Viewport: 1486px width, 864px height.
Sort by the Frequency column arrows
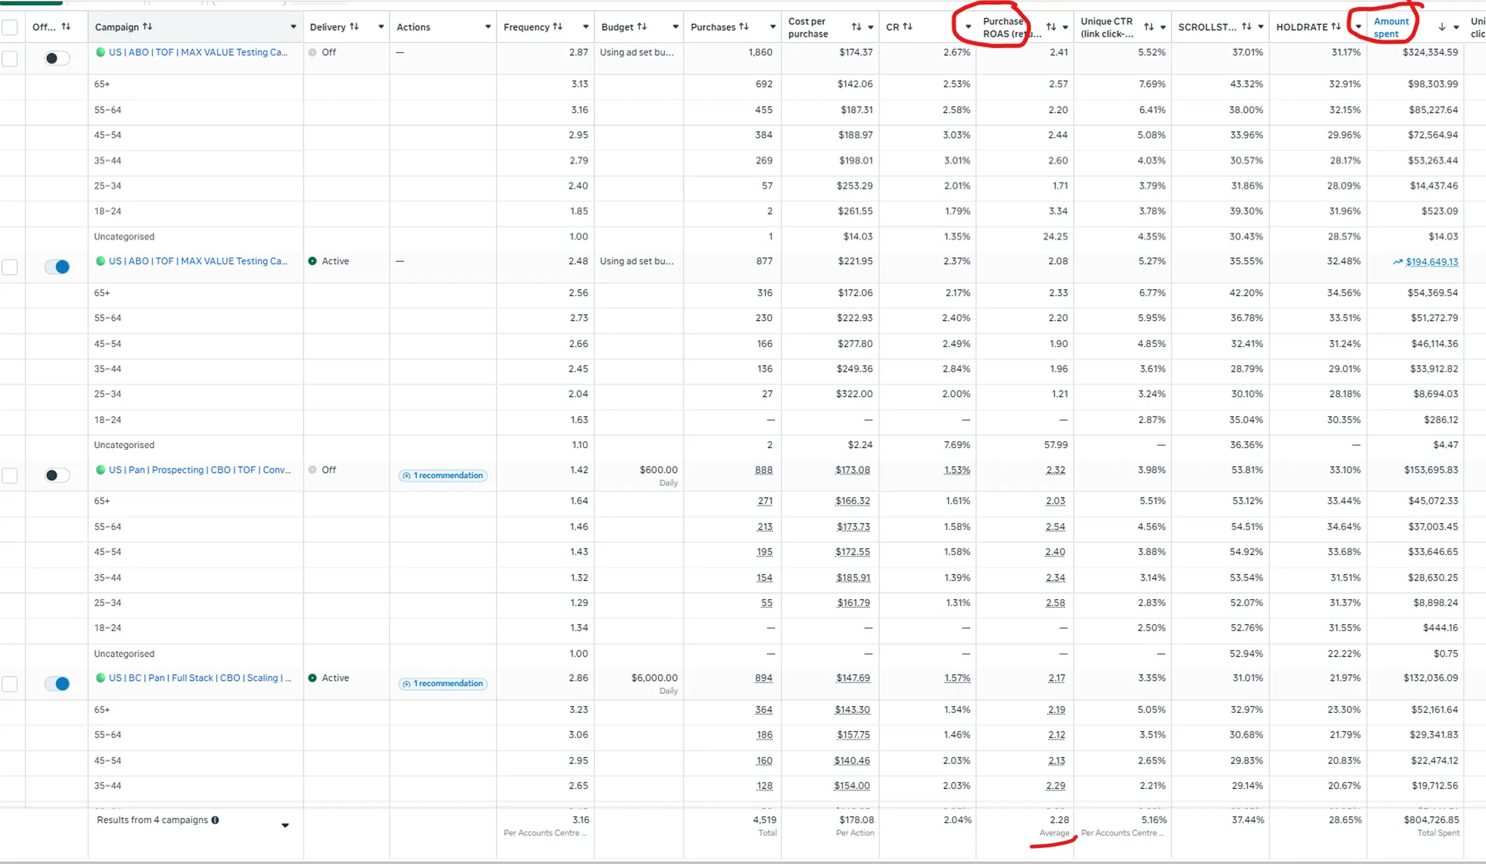pyautogui.click(x=557, y=27)
